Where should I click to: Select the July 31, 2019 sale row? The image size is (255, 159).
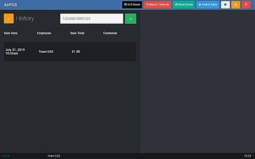pyautogui.click(x=70, y=52)
